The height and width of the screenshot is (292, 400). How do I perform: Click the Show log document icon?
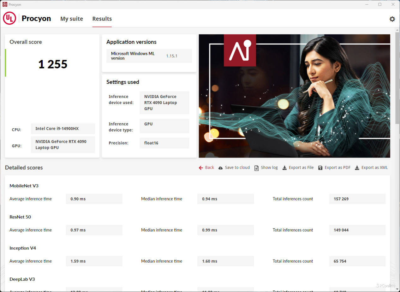coord(256,168)
